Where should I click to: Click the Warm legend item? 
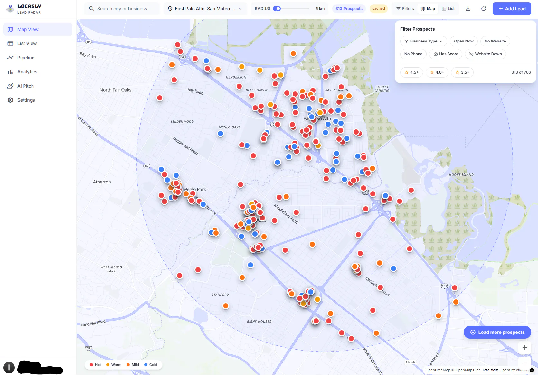pyautogui.click(x=114, y=365)
